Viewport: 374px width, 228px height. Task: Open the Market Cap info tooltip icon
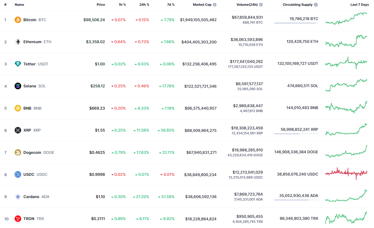pos(214,4)
